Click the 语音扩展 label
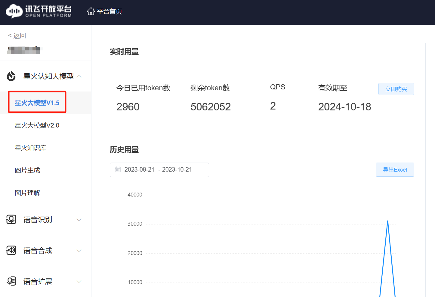Screen dimensions: 435x297 pos(38,281)
